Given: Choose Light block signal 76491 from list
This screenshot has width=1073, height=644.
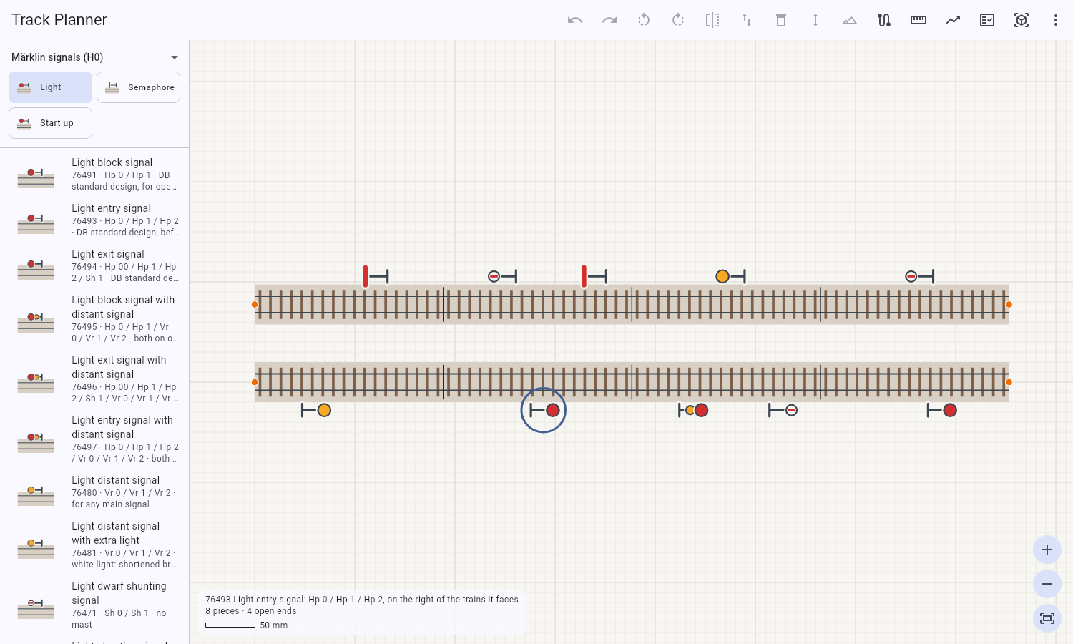Looking at the screenshot, I should (94, 175).
